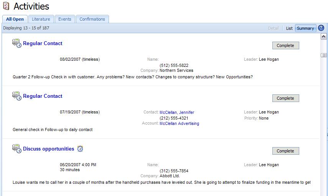
Task: Open McClellan Advertising account link
Action: [179, 123]
